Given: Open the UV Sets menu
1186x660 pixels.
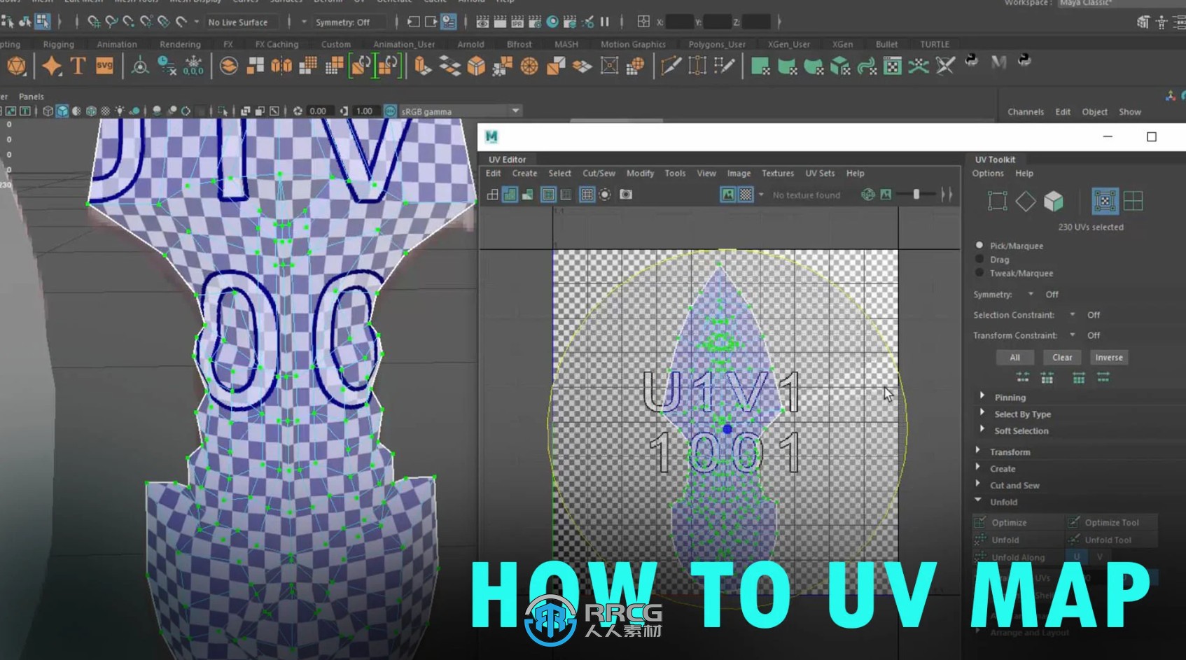Looking at the screenshot, I should coord(820,173).
